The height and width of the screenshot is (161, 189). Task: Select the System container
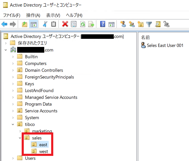(x=32, y=118)
